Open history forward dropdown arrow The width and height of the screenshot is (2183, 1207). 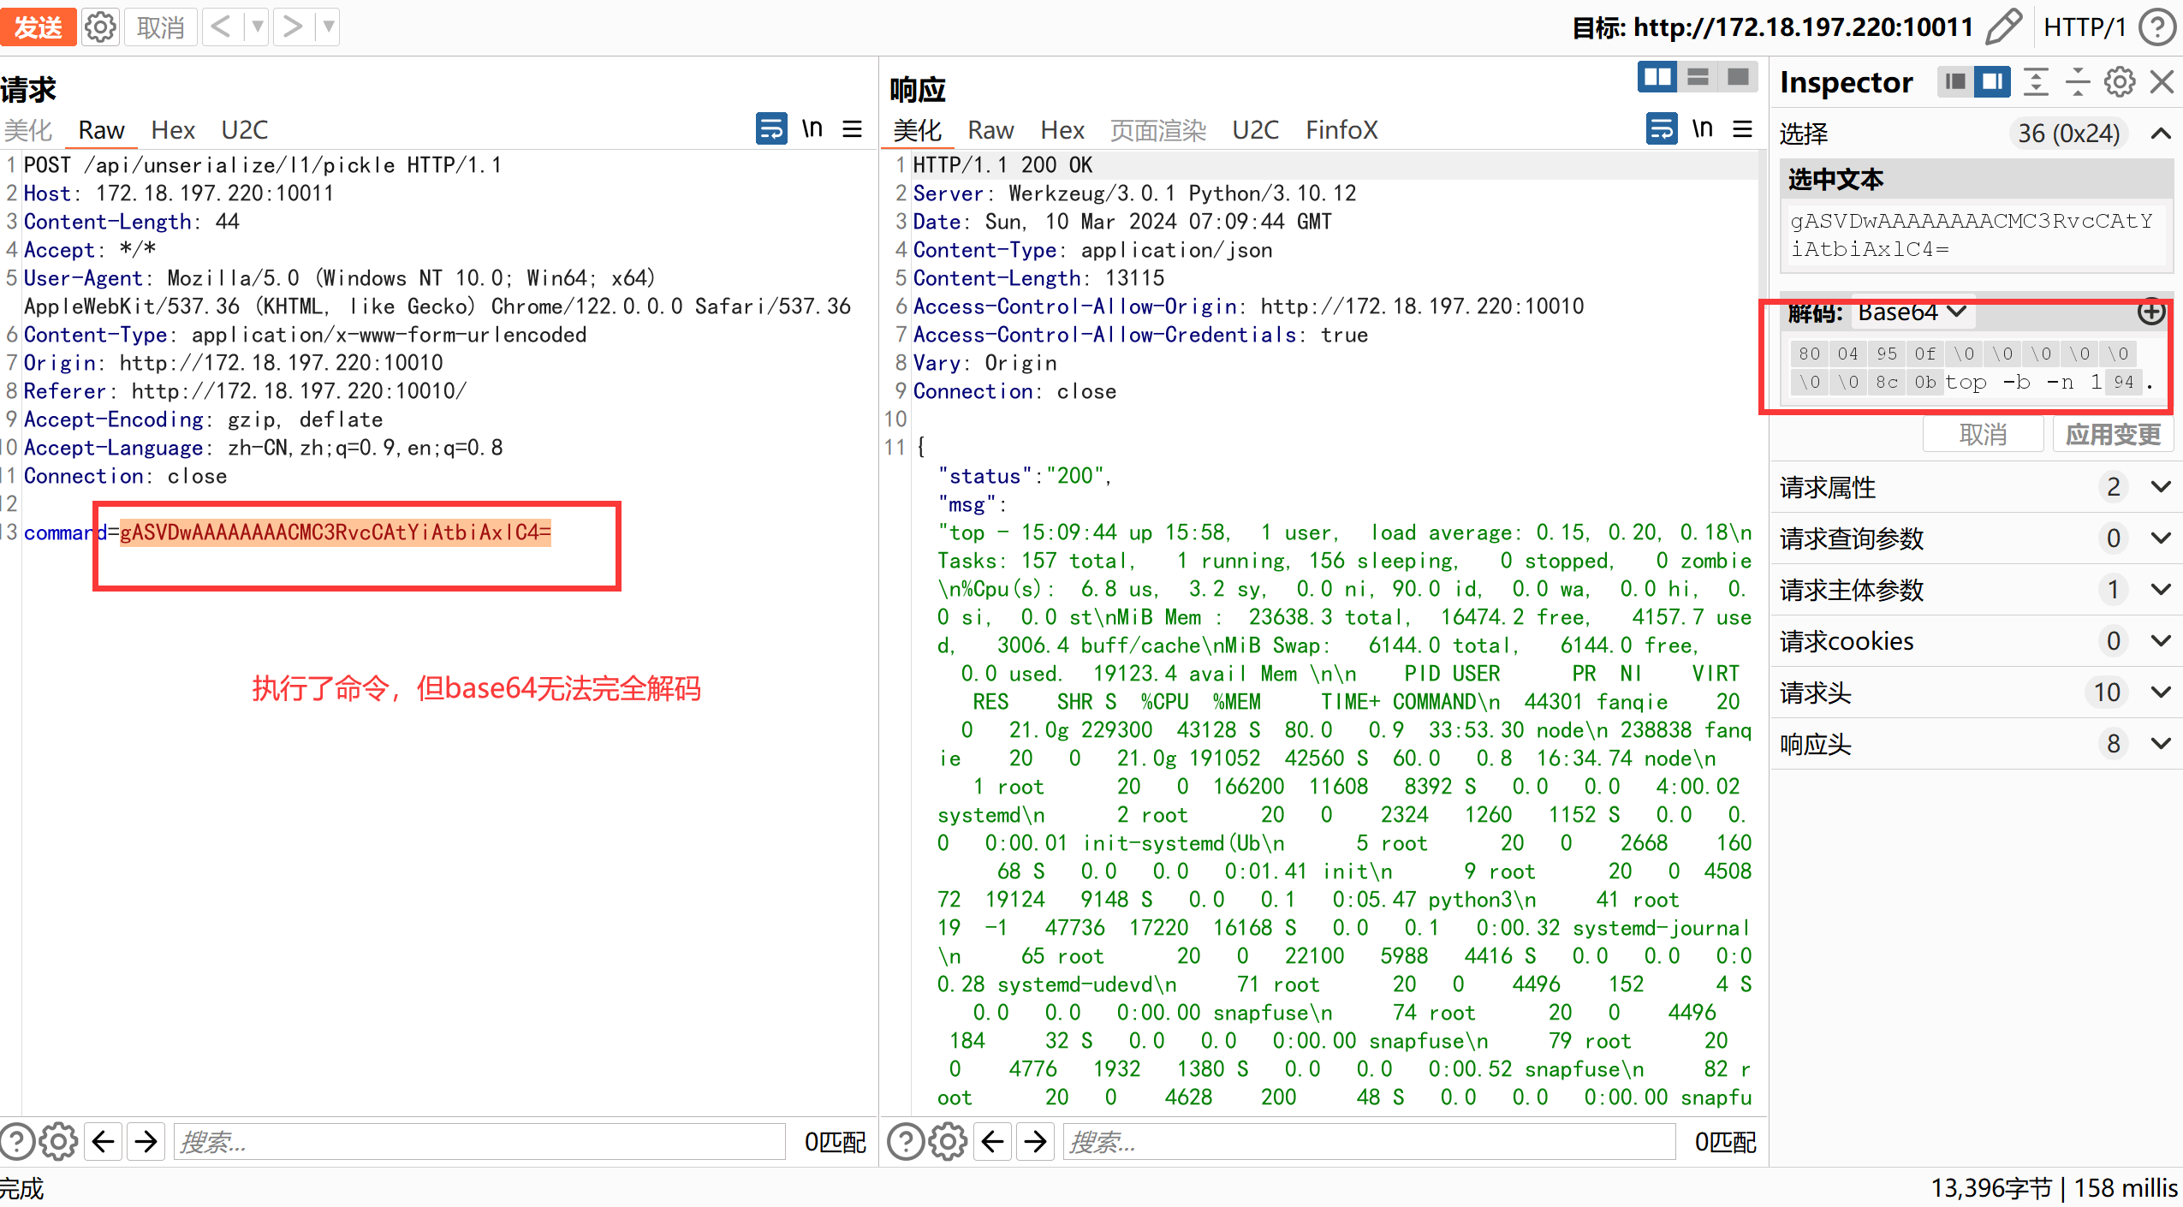(328, 27)
